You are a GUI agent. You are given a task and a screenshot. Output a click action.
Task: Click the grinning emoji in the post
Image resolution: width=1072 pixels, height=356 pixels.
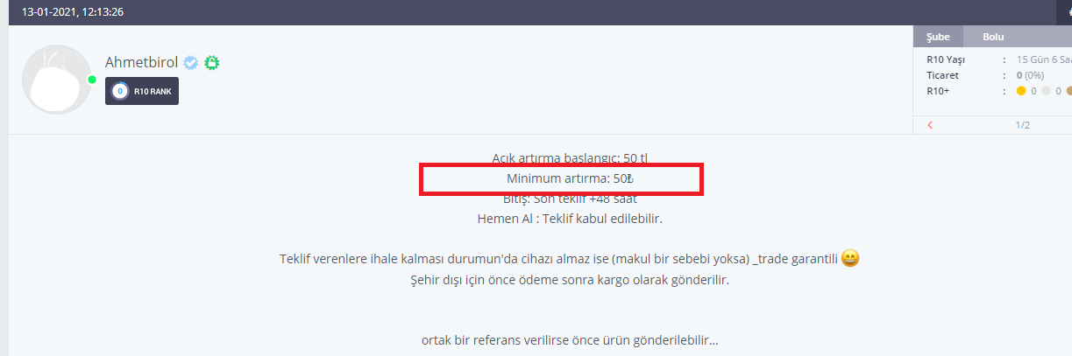849,259
